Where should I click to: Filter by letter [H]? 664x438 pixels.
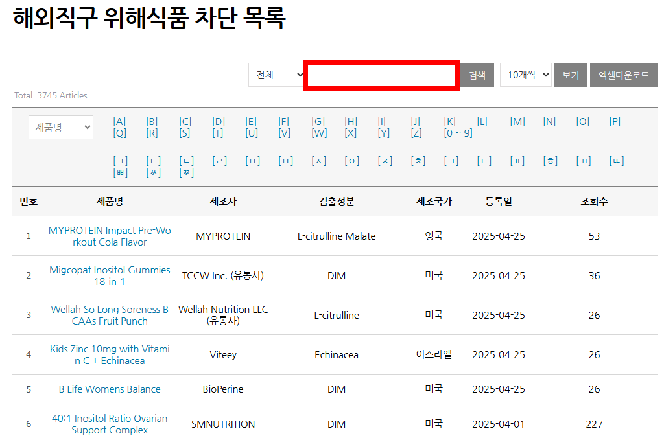pyautogui.click(x=351, y=121)
